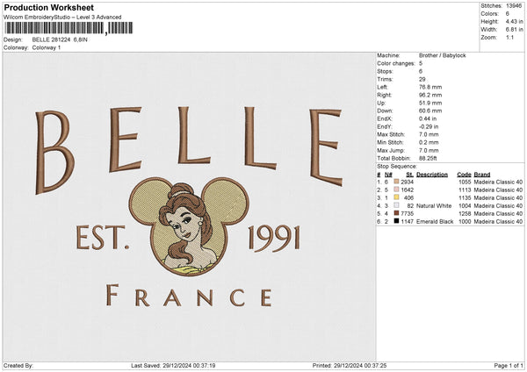Image resolution: width=527 pixels, height=372 pixels.
Task: Click the Trims value '29'
Action: click(x=422, y=79)
